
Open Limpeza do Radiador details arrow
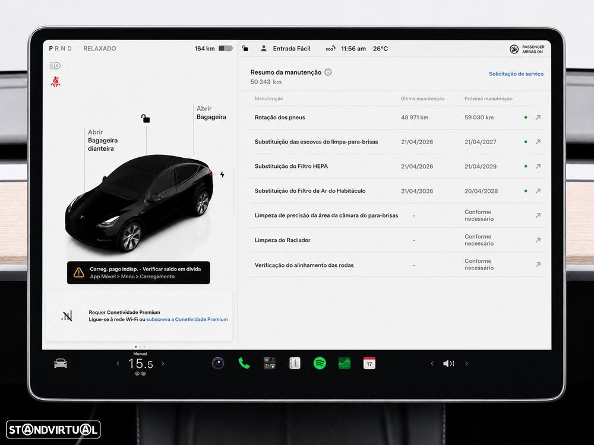(538, 240)
